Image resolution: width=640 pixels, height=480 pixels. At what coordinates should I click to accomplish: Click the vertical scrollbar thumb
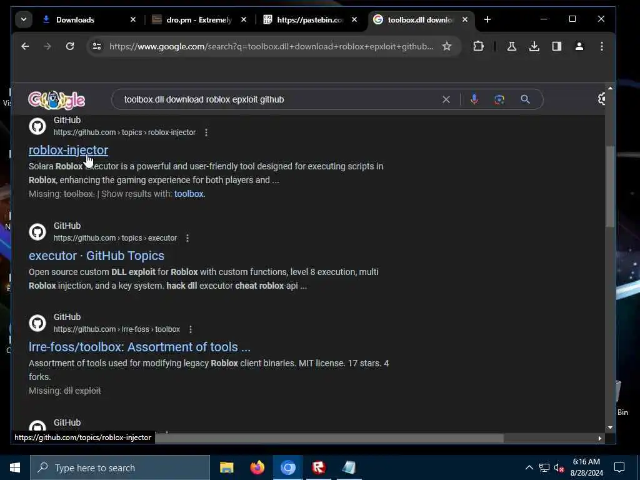tap(610, 186)
